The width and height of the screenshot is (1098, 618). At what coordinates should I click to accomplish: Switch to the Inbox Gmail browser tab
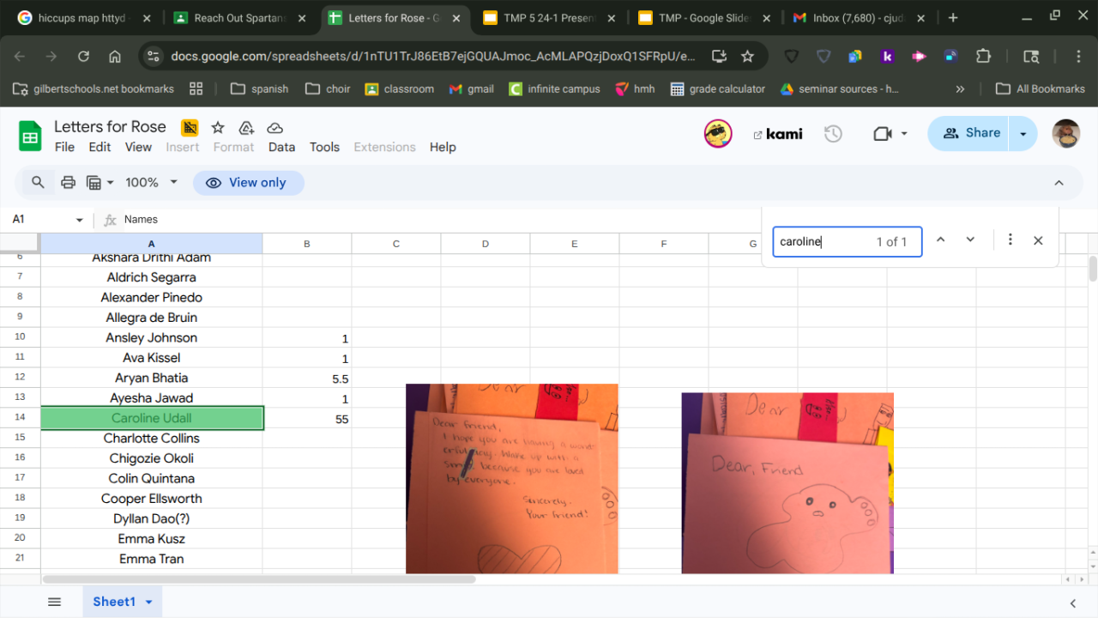tap(858, 18)
